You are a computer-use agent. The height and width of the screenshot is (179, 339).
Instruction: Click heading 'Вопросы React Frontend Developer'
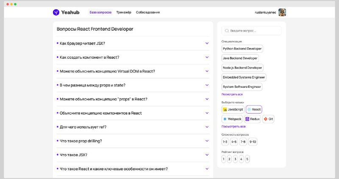[95, 29]
